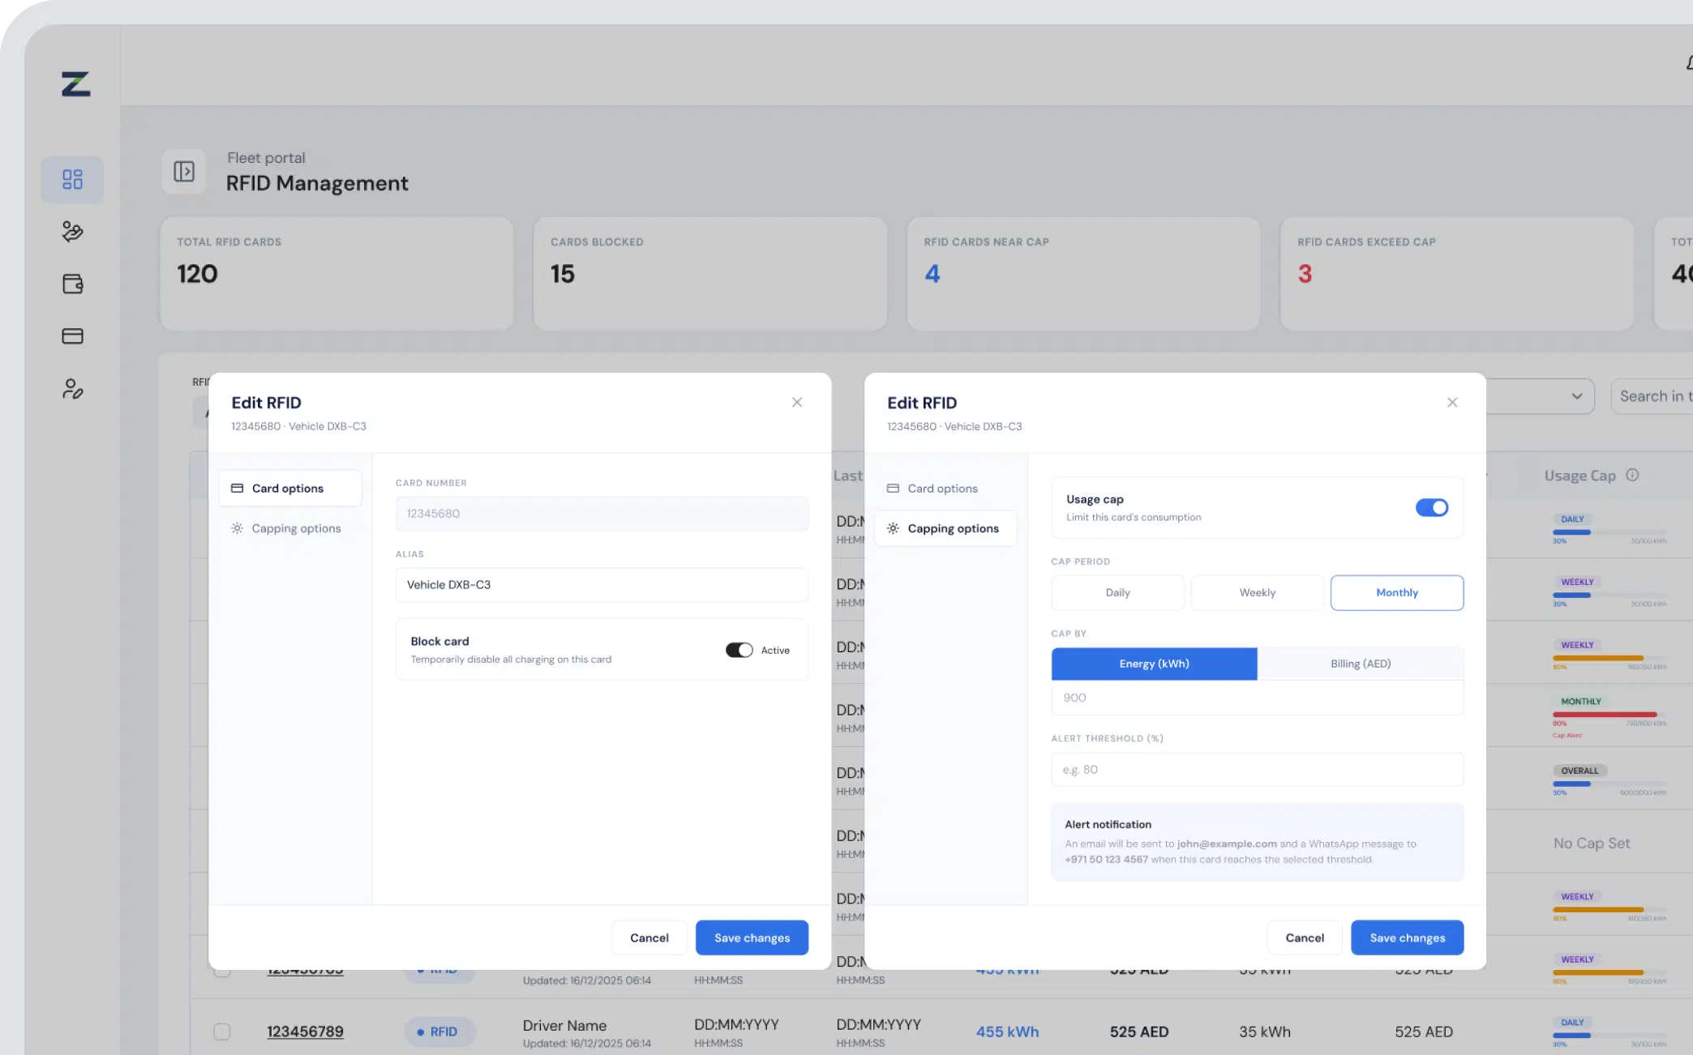Open the 123456789 card number link
Image resolution: width=1693 pixels, height=1055 pixels.
[305, 1032]
